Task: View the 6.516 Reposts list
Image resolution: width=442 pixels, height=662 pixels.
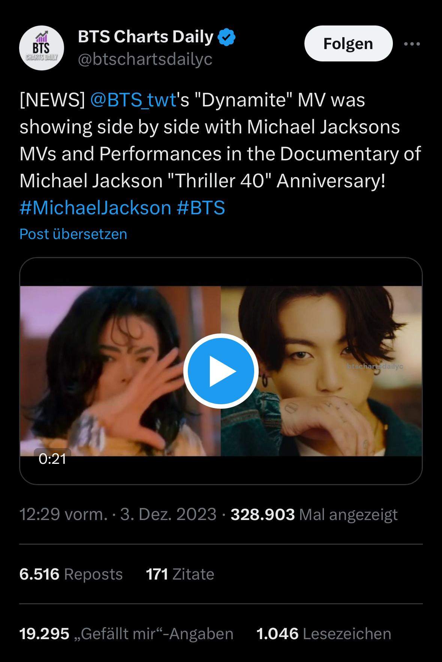Action: click(71, 574)
